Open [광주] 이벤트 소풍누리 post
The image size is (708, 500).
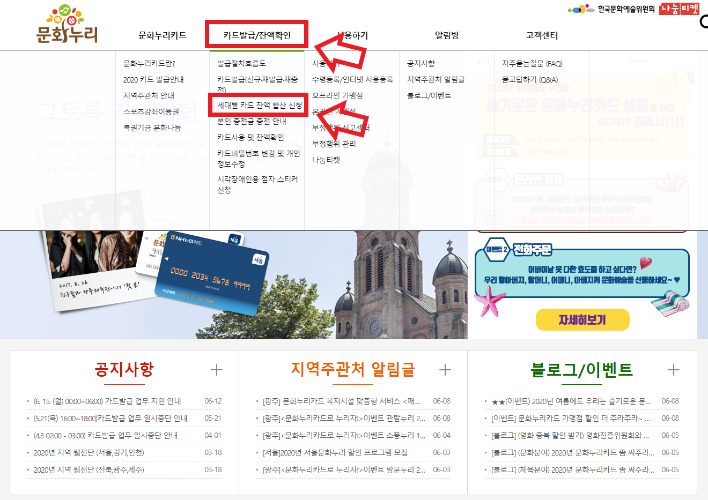[344, 435]
